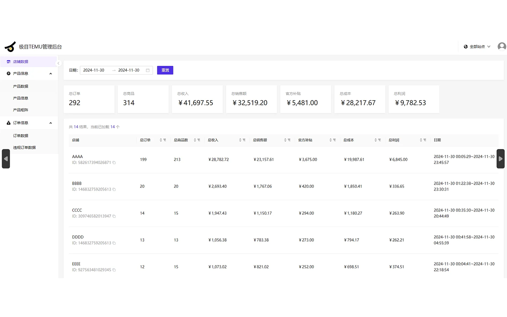Open the filter icon for 总收入 column
Image resolution: width=507 pixels, height=317 pixels.
(x=244, y=140)
